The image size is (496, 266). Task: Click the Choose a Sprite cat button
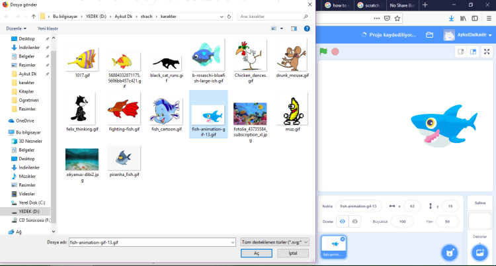pyautogui.click(x=450, y=252)
